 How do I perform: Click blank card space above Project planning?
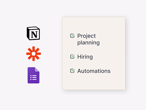pos(94,25)
